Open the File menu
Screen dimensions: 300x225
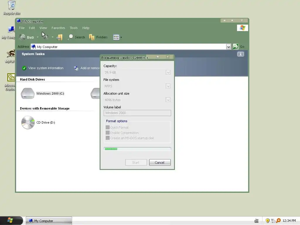[22, 28]
